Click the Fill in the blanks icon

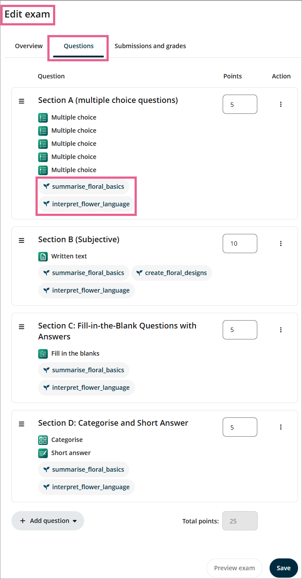point(43,354)
